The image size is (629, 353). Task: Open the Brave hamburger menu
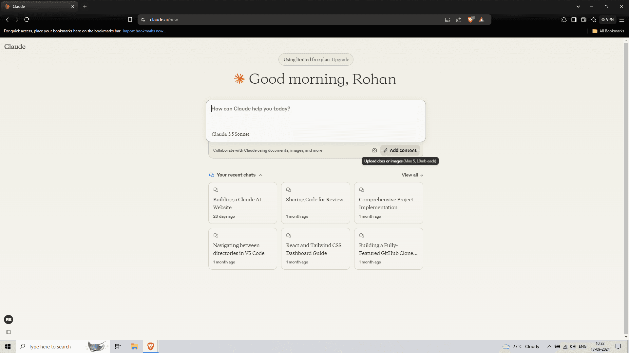[621, 20]
